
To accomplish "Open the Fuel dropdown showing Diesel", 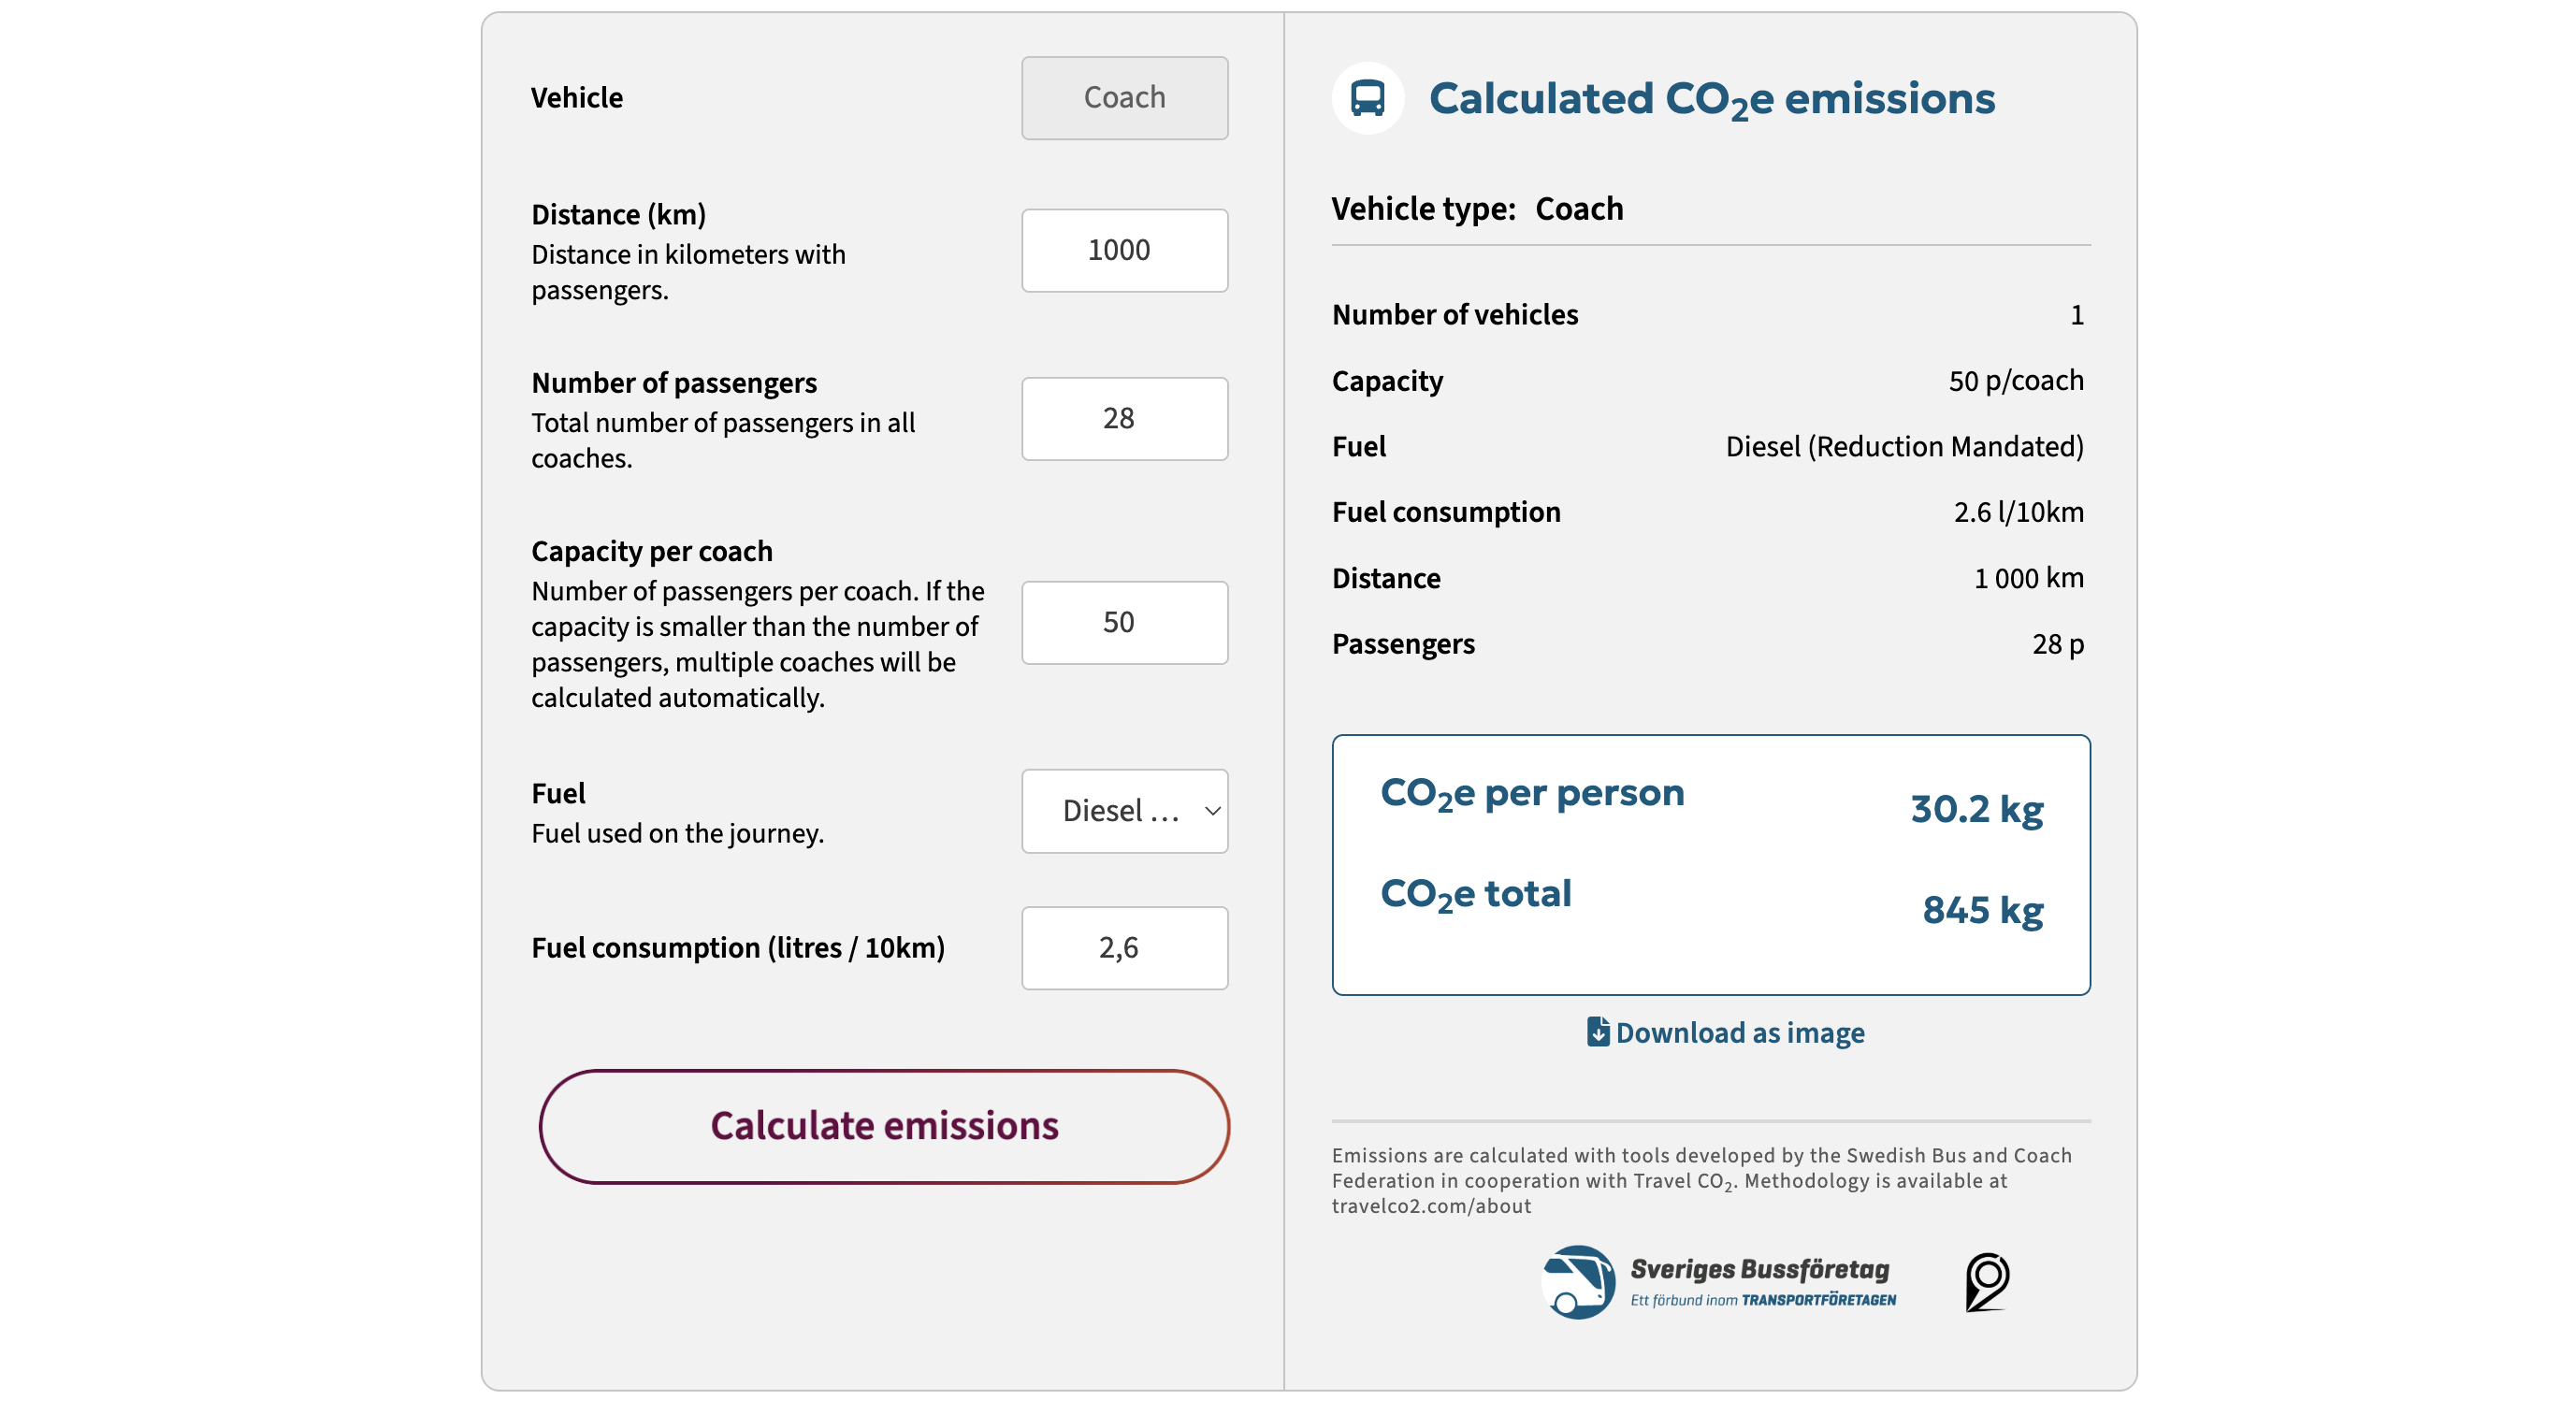I will tap(1124, 811).
